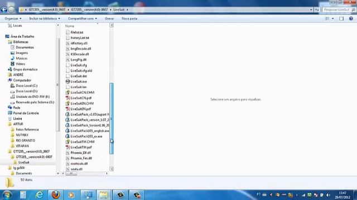Select filelist.txt file
This screenshot has height=200, width=357.
pos(77,32)
